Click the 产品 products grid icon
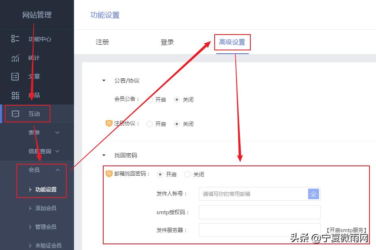Image resolution: width=376 pixels, height=250 pixels. (x=15, y=95)
